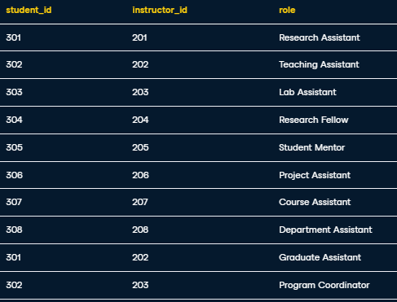Select the Course Assistant role cell

click(x=315, y=202)
